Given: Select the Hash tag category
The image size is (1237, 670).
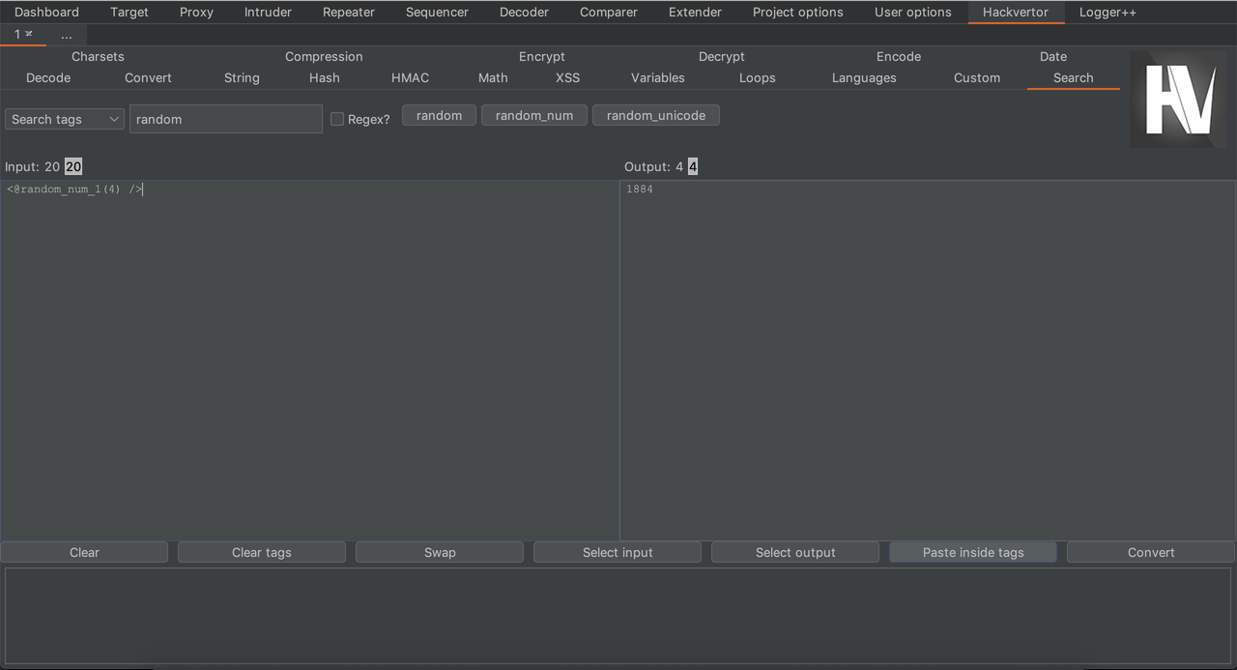Looking at the screenshot, I should tap(324, 78).
